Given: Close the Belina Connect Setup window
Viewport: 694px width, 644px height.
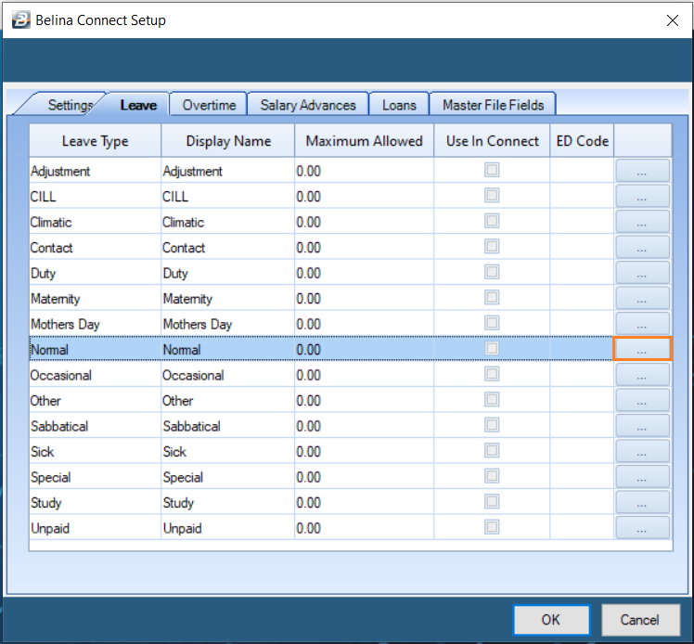Looking at the screenshot, I should tap(673, 20).
